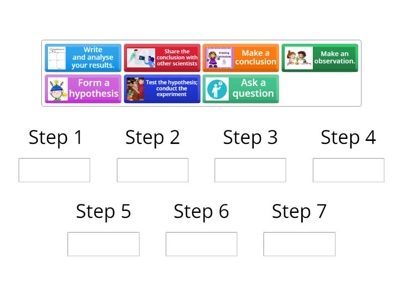Pick the 'Make an observation' tile text
The image size is (403, 302).
point(334,57)
